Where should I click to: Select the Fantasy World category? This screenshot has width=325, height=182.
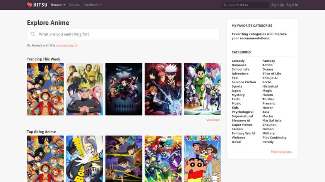click(243, 133)
